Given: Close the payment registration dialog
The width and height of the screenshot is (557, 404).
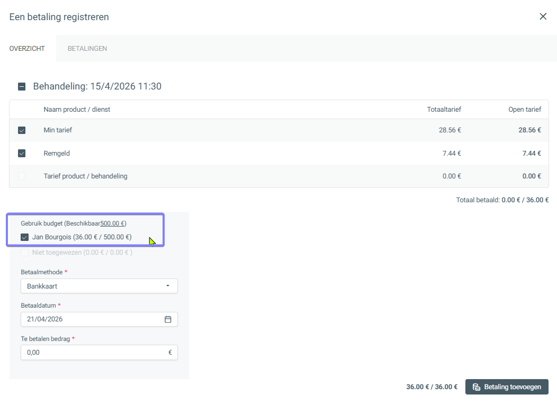Looking at the screenshot, I should [543, 16].
